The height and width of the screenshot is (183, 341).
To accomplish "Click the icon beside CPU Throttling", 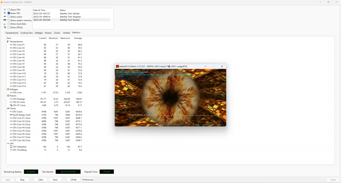I will tap(11, 150).
